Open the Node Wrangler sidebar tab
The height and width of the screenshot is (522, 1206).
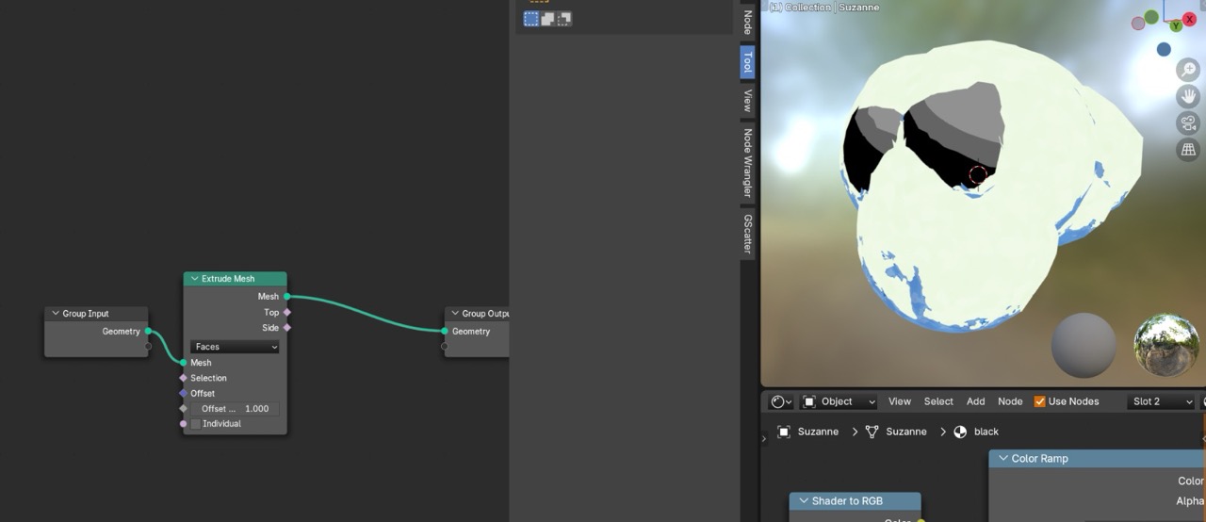point(747,163)
